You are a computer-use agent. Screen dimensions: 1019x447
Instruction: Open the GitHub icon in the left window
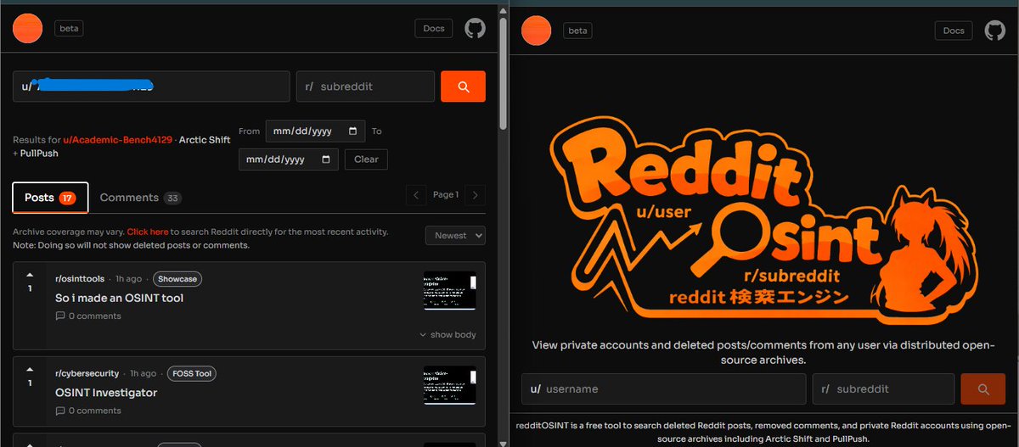point(476,28)
